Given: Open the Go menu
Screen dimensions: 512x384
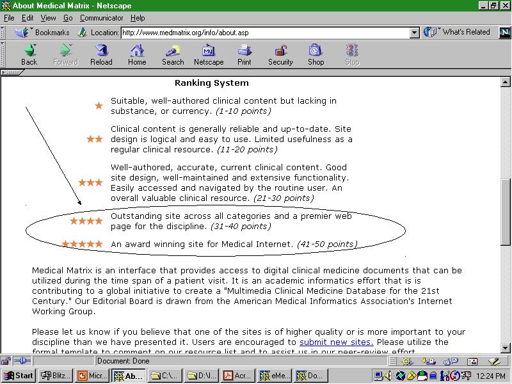Looking at the screenshot, I should pos(68,18).
